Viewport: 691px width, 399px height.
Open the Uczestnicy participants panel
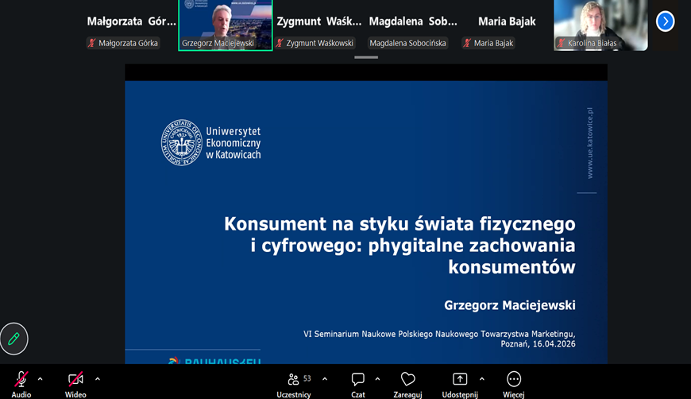pyautogui.click(x=294, y=379)
